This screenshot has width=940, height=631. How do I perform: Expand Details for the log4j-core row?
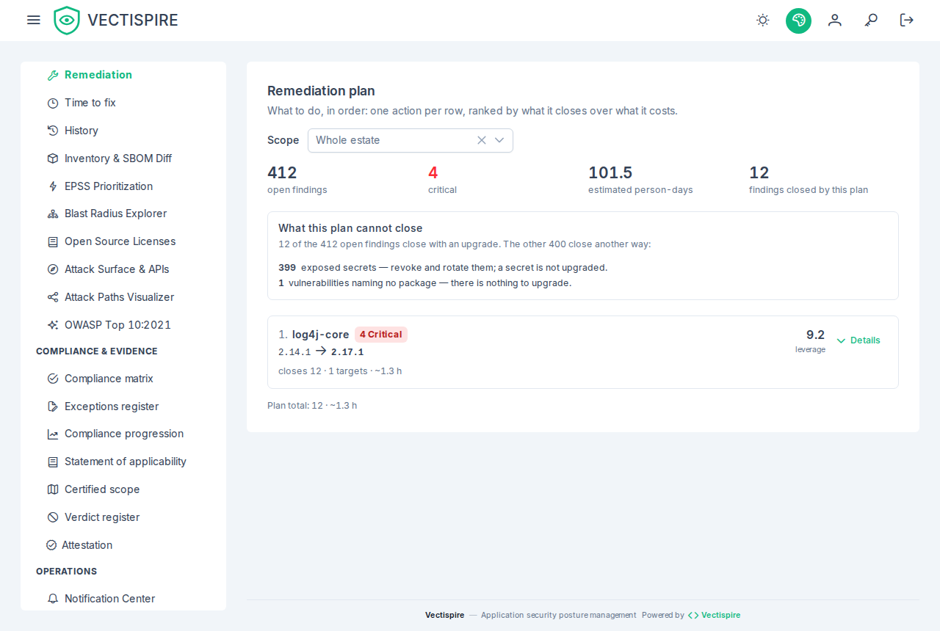(x=858, y=340)
